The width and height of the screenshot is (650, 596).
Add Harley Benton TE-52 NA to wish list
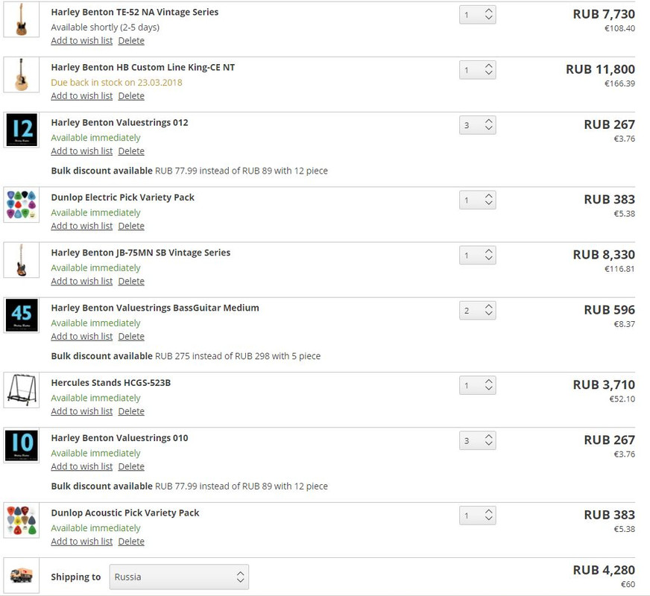82,40
